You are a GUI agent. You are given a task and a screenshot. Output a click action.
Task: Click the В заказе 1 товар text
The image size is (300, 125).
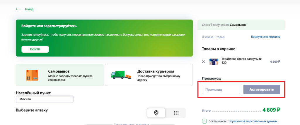[x=213, y=37]
